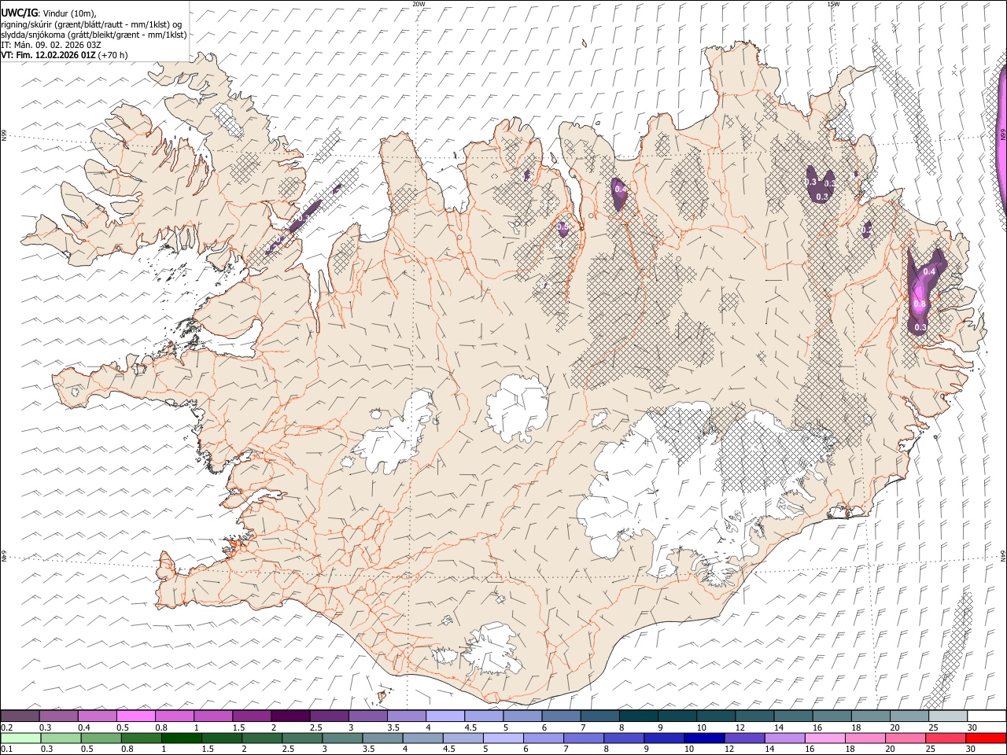Pick the rain legend swatch between 3 and 3.5
The width and height of the screenshot is (1007, 755).
(x=342, y=738)
